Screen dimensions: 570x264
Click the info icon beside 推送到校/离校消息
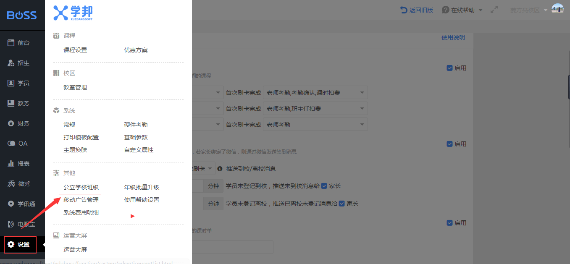pyautogui.click(x=220, y=169)
